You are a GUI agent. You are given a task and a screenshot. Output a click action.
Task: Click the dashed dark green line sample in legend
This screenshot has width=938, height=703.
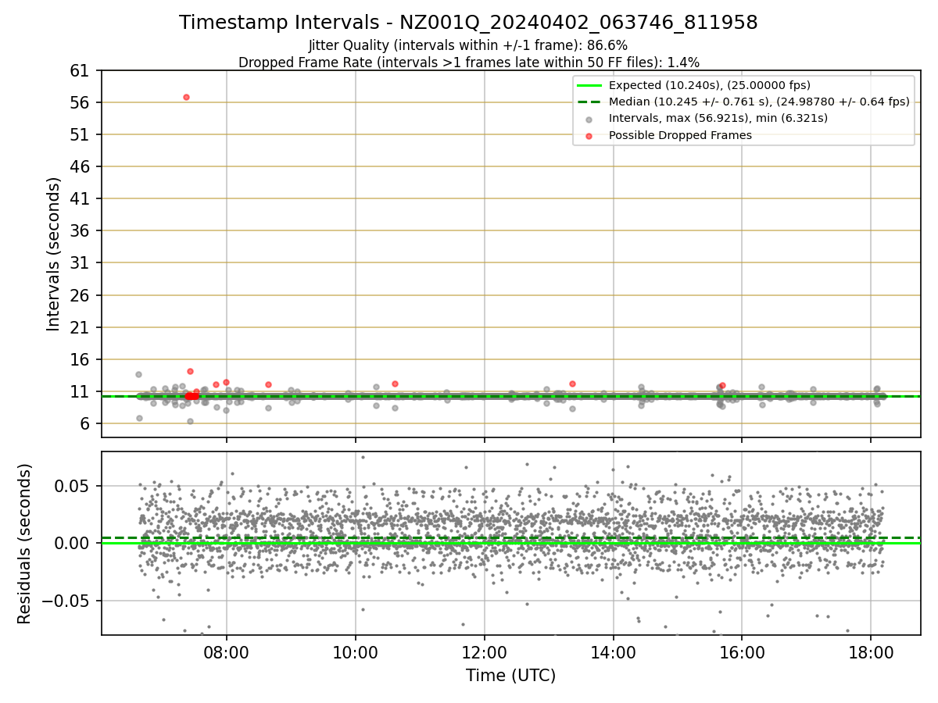[x=589, y=102]
